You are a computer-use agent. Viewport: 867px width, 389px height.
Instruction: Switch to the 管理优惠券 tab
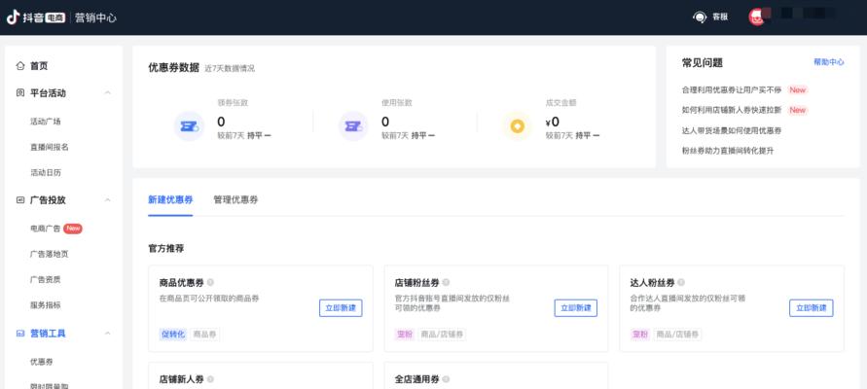click(235, 200)
